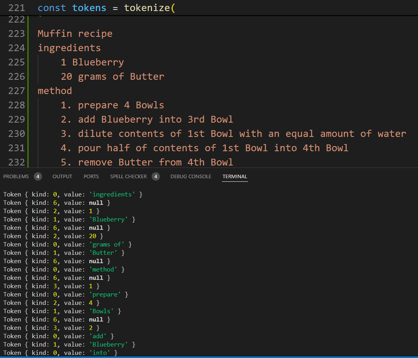Switch to the OUTPUT tab
Image resolution: width=418 pixels, height=358 pixels.
pos(62,176)
